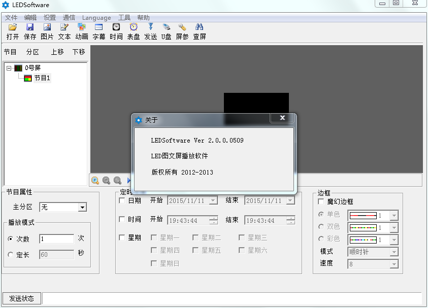Open the 通信 menu
The height and width of the screenshot is (308, 428).
click(69, 18)
